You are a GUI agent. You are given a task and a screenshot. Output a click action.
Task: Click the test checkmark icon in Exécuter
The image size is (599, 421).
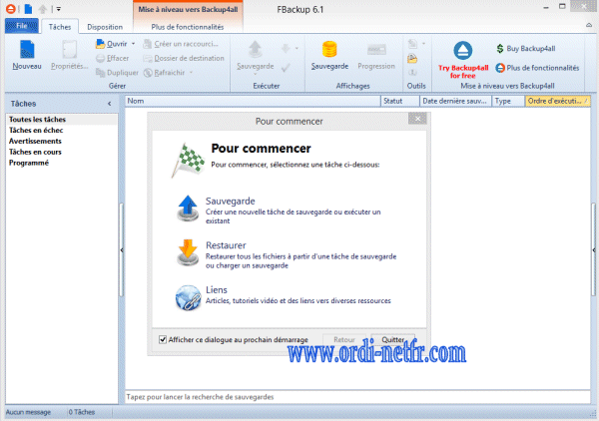[286, 68]
